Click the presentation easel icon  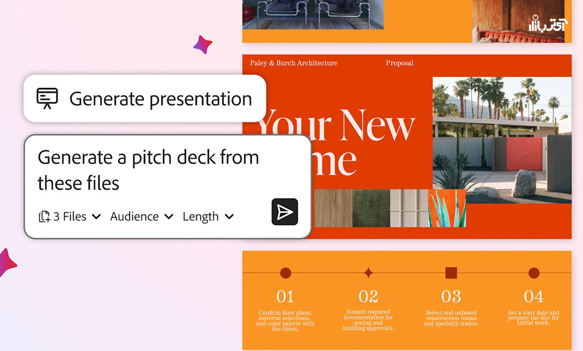click(x=47, y=99)
